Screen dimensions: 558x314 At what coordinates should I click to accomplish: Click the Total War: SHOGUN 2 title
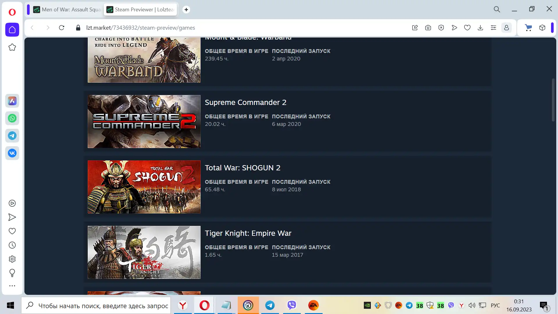pyautogui.click(x=243, y=168)
